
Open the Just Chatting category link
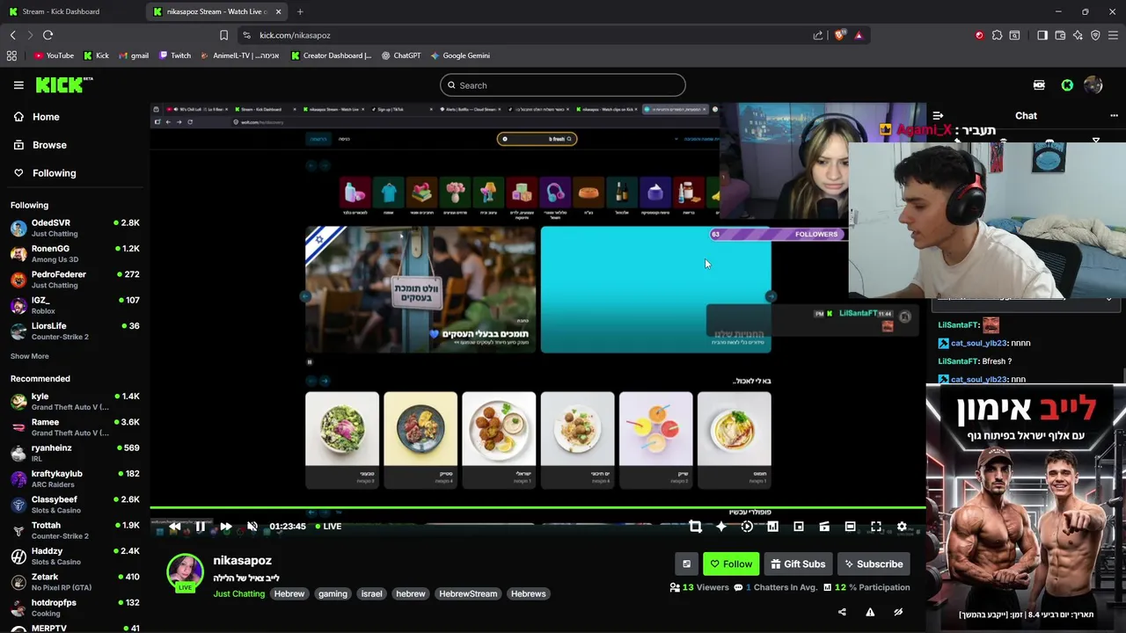pos(238,593)
